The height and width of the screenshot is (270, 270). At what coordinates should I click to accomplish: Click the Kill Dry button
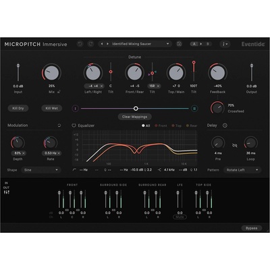point(18,108)
